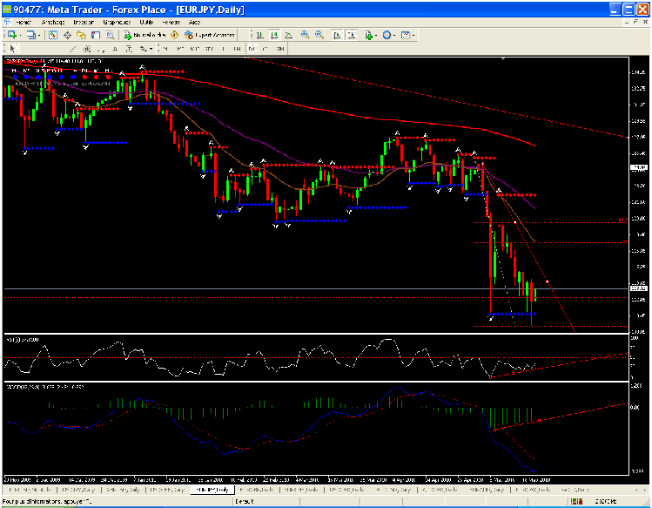Expand the New Chart dropdown arrow
652x508 pixels.
[20, 36]
